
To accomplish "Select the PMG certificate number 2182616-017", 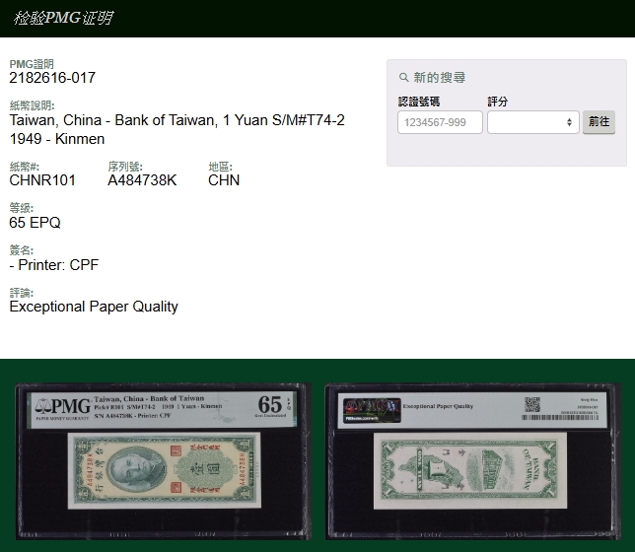I will [52, 77].
